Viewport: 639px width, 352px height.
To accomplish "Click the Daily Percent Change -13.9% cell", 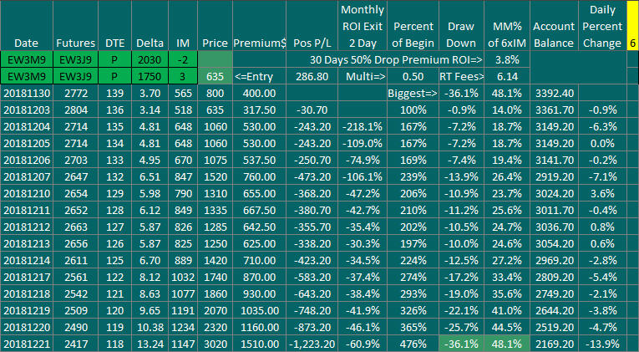I will point(602,344).
